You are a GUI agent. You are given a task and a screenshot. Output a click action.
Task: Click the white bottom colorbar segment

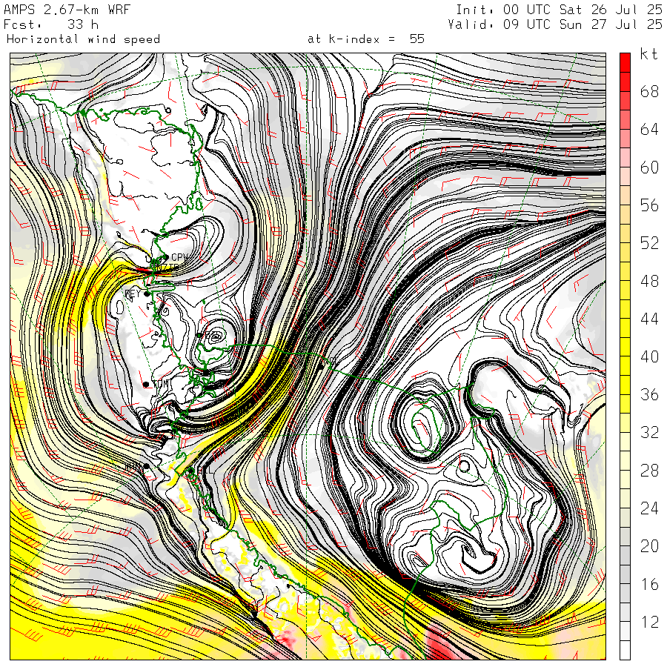coord(625,651)
